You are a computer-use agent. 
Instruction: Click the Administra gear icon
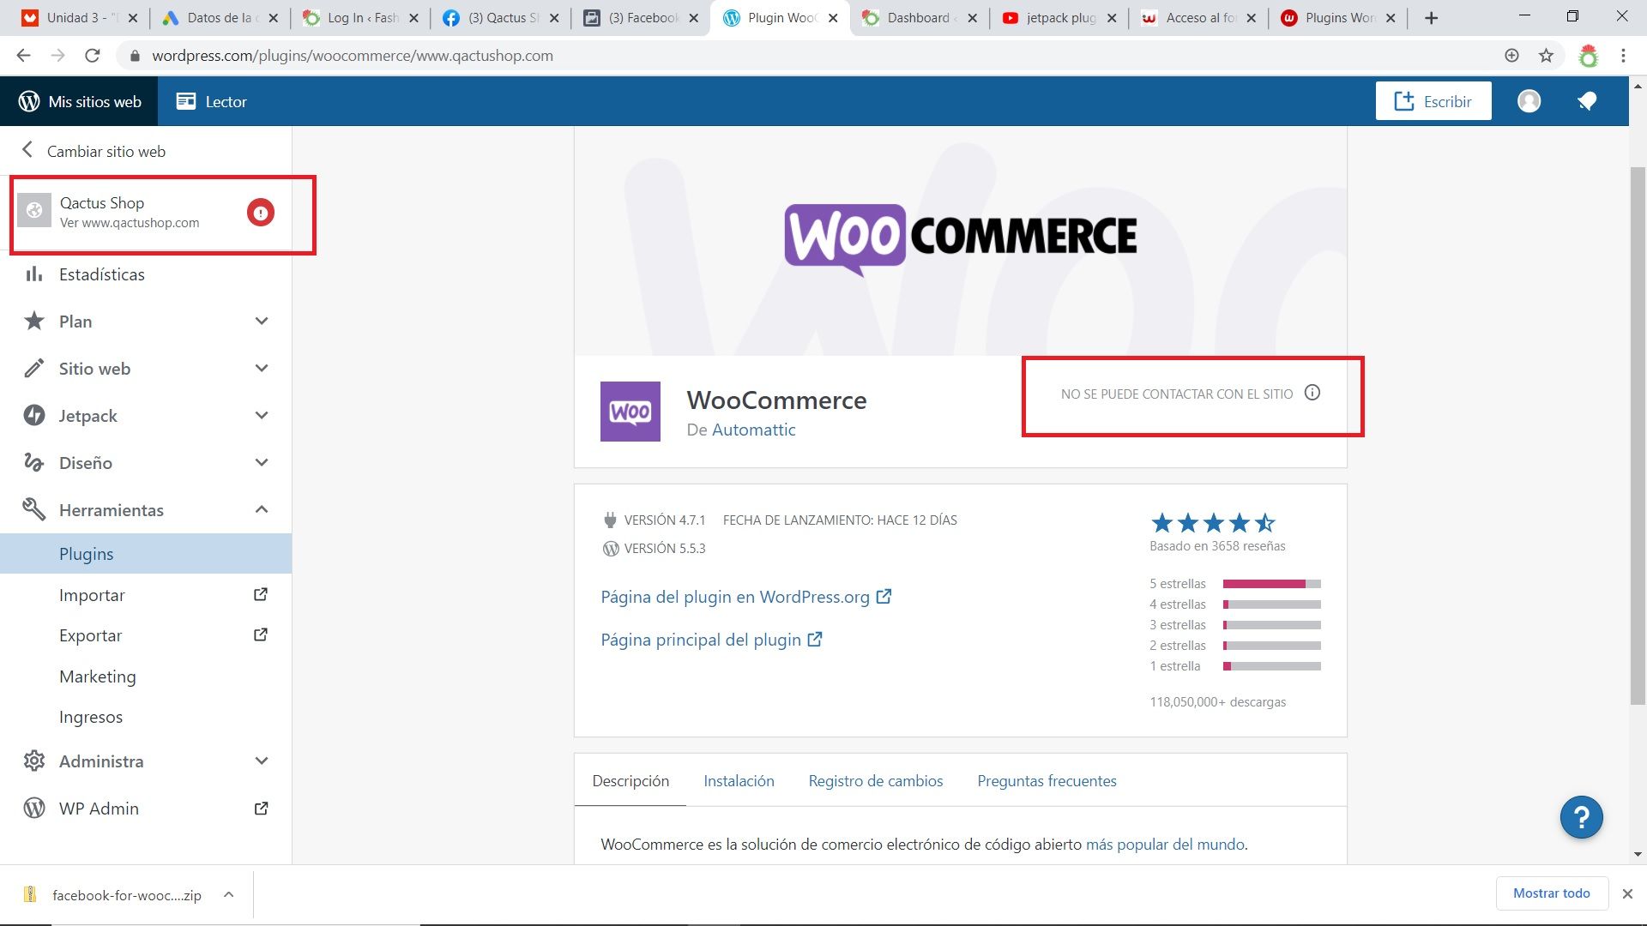click(33, 761)
